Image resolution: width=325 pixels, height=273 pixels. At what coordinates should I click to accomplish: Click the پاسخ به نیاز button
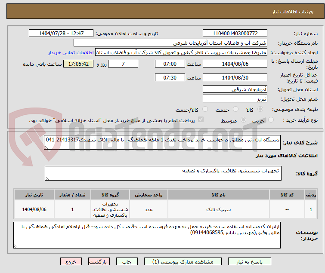click(250, 262)
